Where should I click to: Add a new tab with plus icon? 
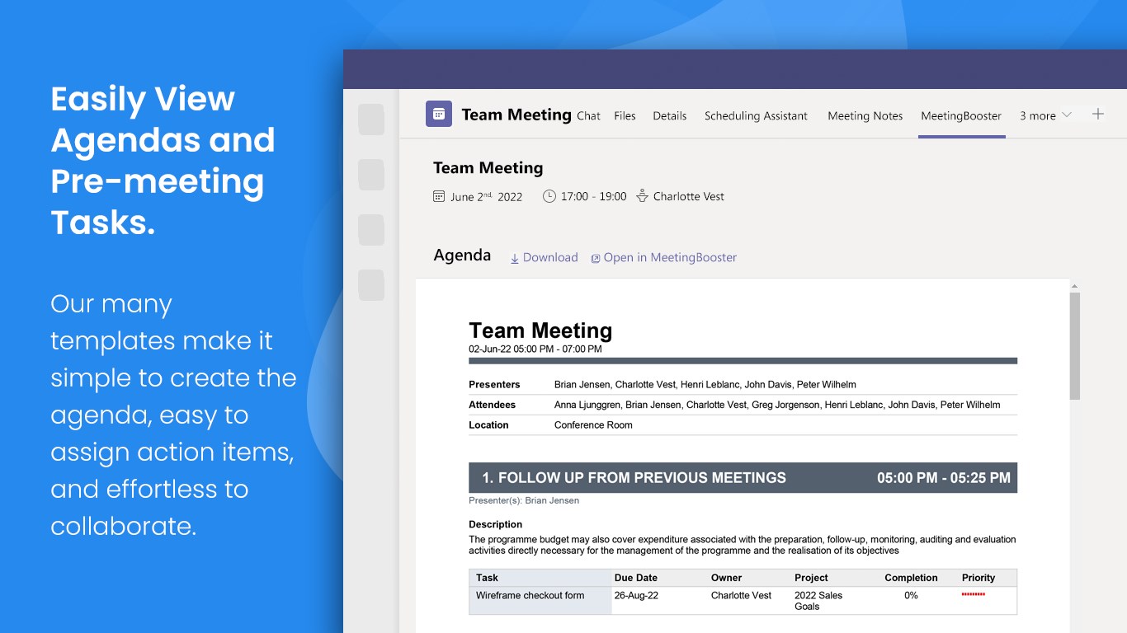[1097, 115]
